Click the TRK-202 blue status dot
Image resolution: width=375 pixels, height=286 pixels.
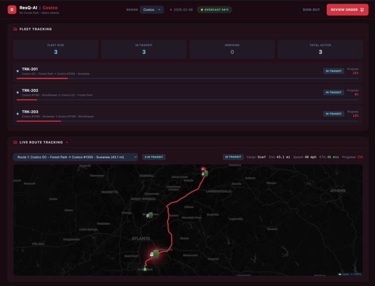click(17, 92)
